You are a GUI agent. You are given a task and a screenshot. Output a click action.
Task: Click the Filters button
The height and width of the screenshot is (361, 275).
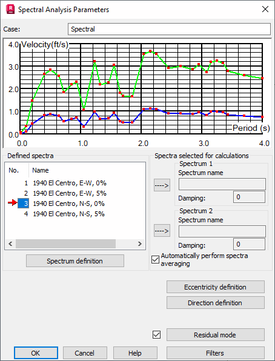coord(216,353)
